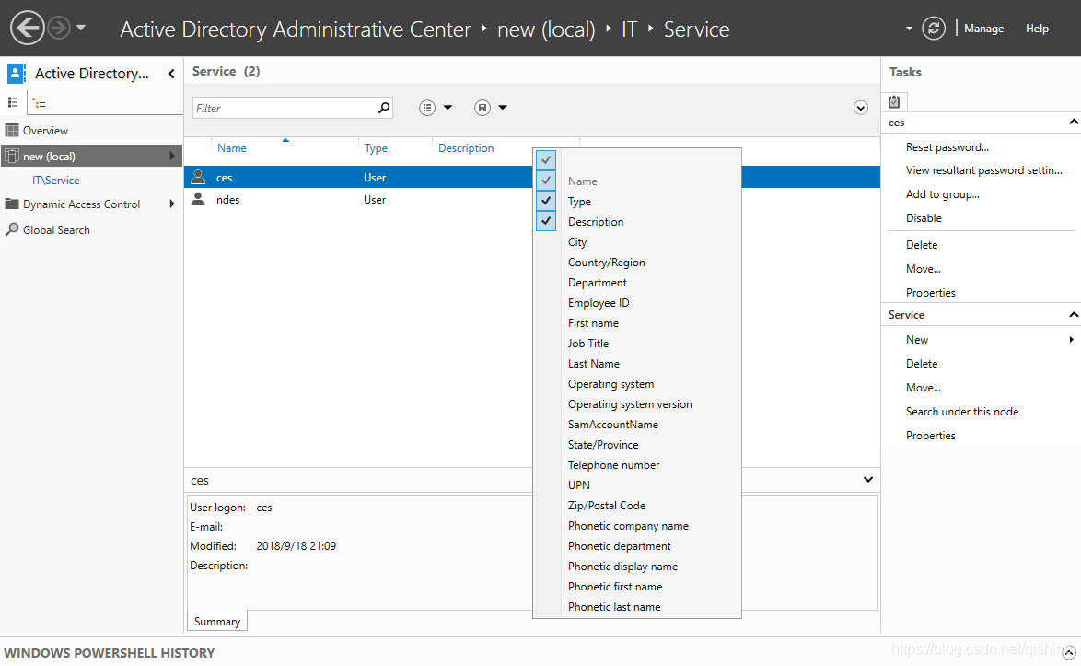1081x666 pixels.
Task: Open the saved queries dropdown arrow
Action: pyautogui.click(x=503, y=108)
